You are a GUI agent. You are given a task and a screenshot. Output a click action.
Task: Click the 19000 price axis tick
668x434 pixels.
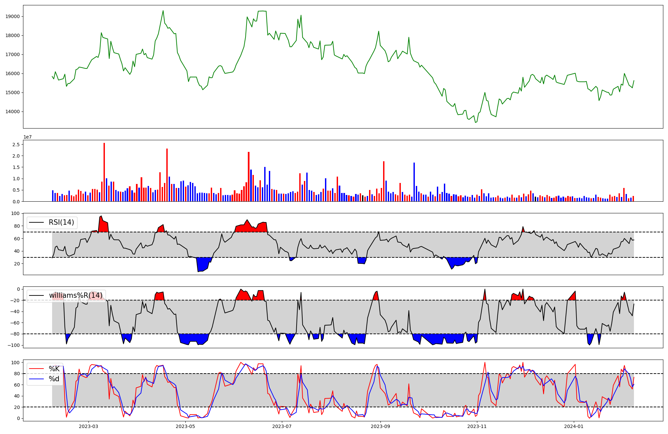[x=13, y=17]
